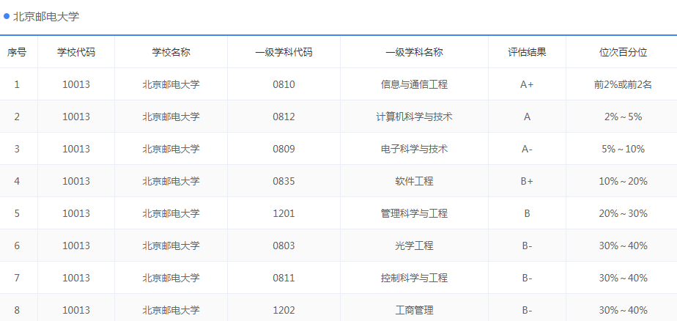Click the row number 4 cell

tap(17, 181)
